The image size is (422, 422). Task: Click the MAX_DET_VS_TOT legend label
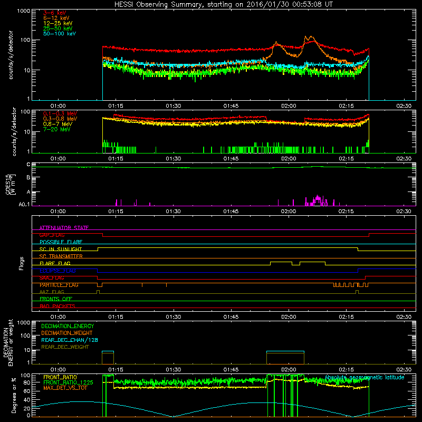[x=64, y=388]
